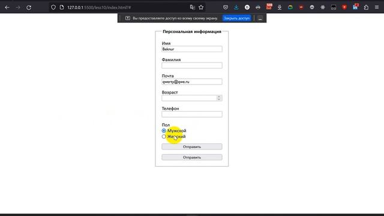This screenshot has height=216, width=384.
Task: Focus the empty Фамилия input field
Action: [192, 65]
